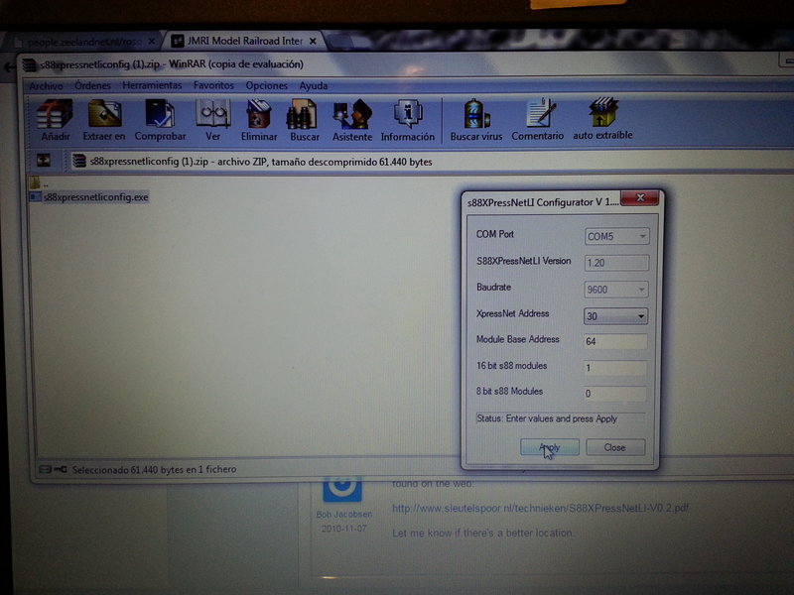The height and width of the screenshot is (595, 794).
Task: Click the browser back arrow
Action: coord(8,66)
